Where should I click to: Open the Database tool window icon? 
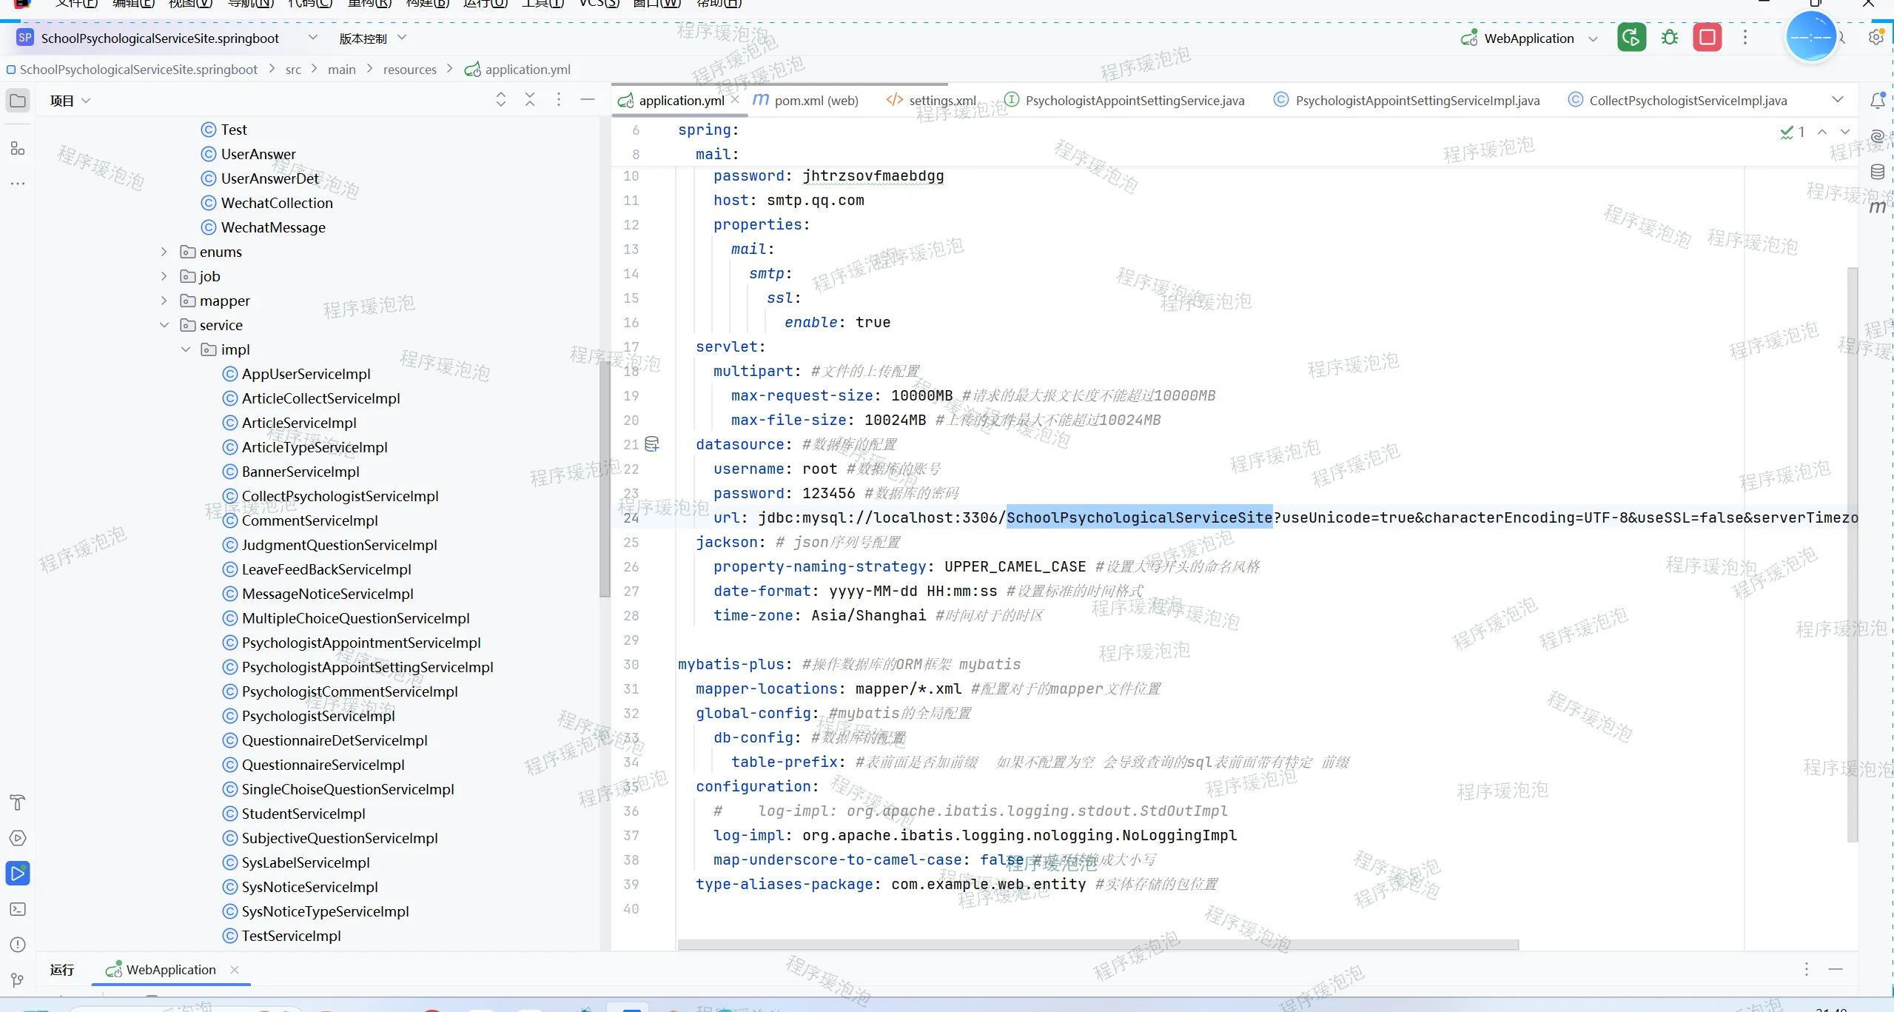1877,172
